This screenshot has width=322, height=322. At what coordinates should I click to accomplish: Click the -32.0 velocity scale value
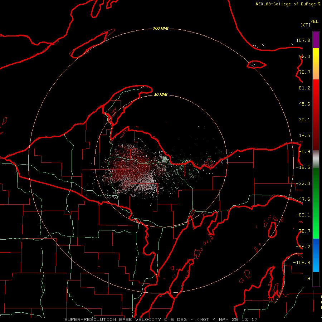point(303,184)
